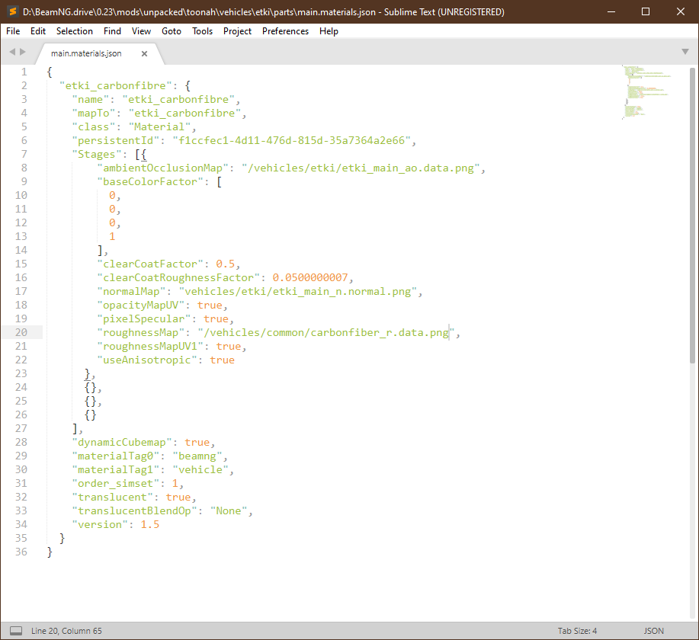
Task: Click the normalMap file path value
Action: pos(298,292)
